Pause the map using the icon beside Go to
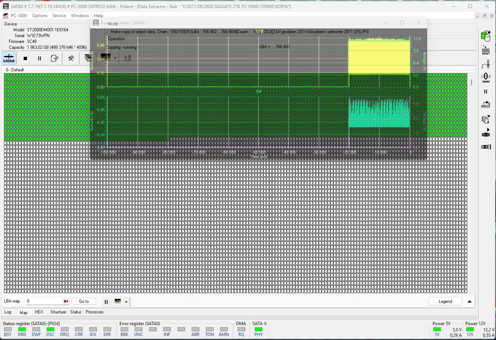The width and height of the screenshot is (496, 340). [x=106, y=302]
